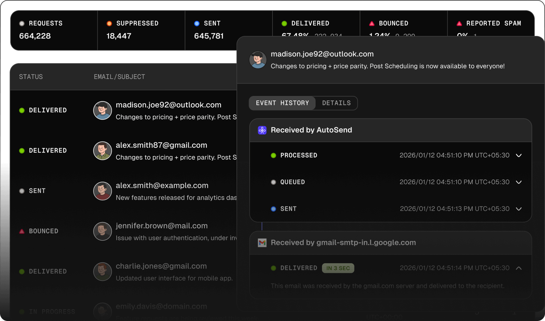545x321 pixels.
Task: Click the Requests stat card
Action: tap(54, 30)
